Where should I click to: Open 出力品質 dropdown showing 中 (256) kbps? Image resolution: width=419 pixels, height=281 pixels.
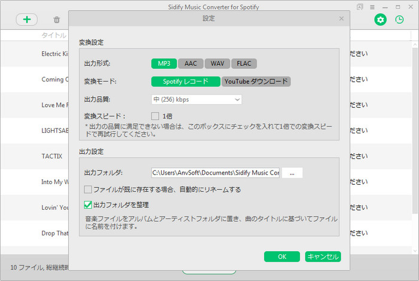click(196, 99)
